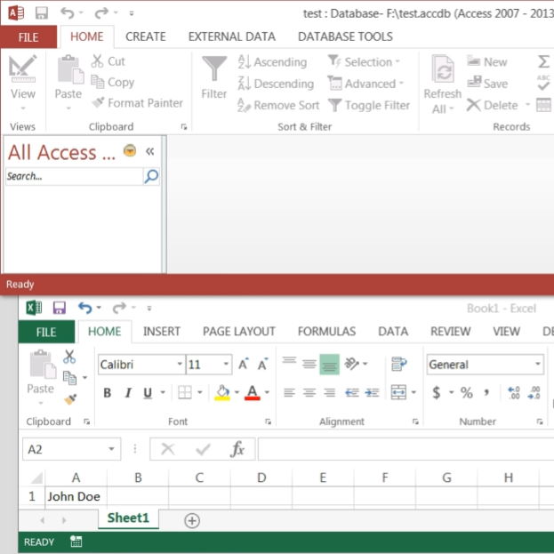This screenshot has height=554, width=554.
Task: Apply Percent Style in Excel
Action: [466, 392]
